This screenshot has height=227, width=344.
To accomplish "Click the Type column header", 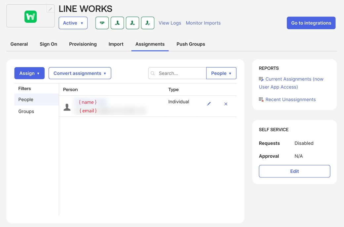I will tap(173, 89).
